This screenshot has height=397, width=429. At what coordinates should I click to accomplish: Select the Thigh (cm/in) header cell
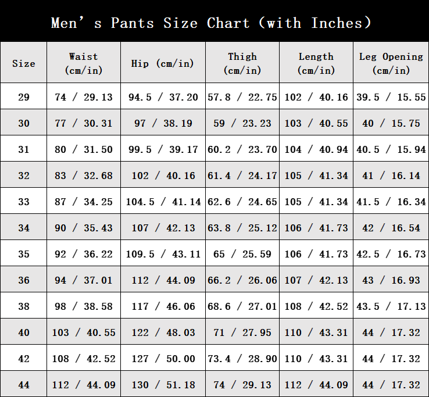(x=242, y=63)
